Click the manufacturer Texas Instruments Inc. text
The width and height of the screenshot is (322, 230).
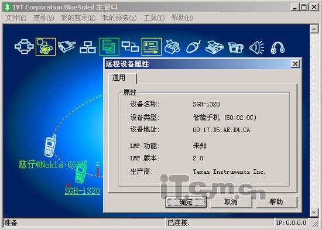pyautogui.click(x=229, y=171)
